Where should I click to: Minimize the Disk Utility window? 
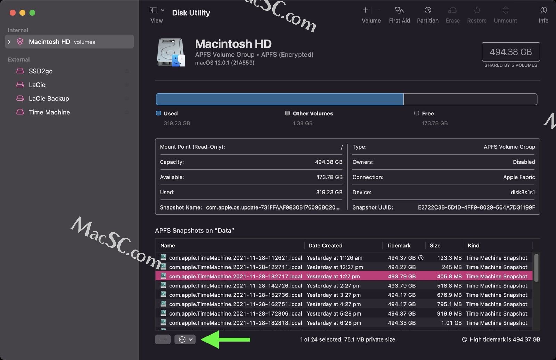coord(22,13)
